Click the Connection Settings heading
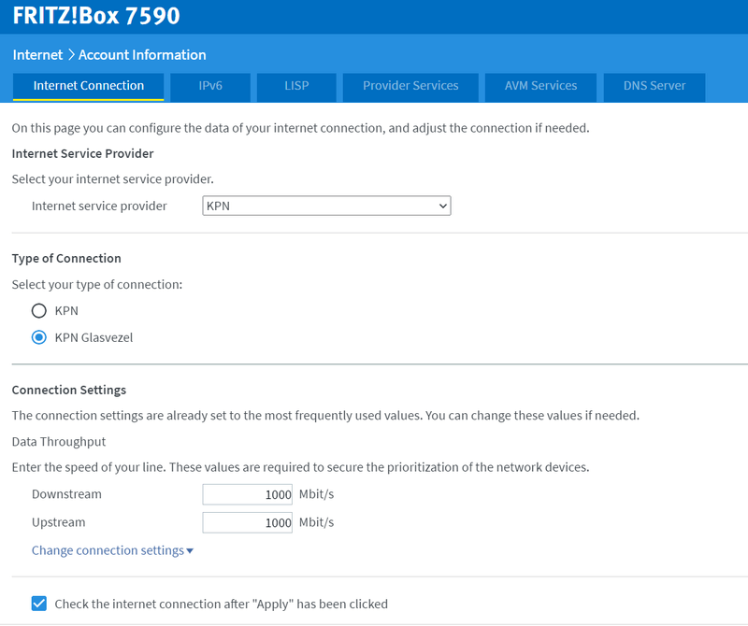 [68, 390]
